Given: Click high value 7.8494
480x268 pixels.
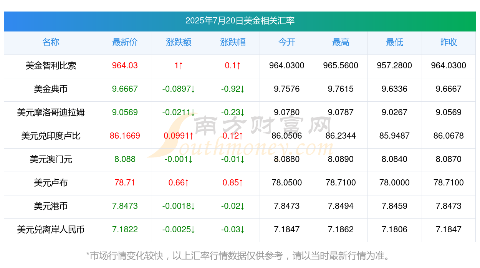Looking at the screenshot, I should click(x=341, y=206).
